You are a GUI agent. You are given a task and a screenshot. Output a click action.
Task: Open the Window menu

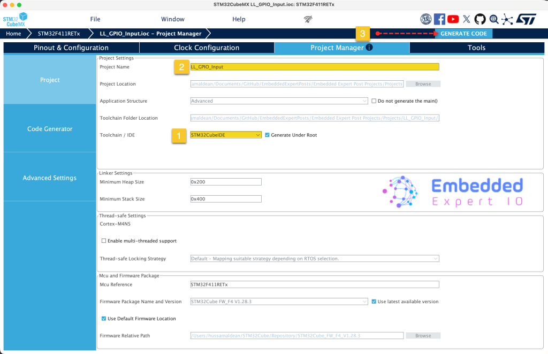(172, 19)
